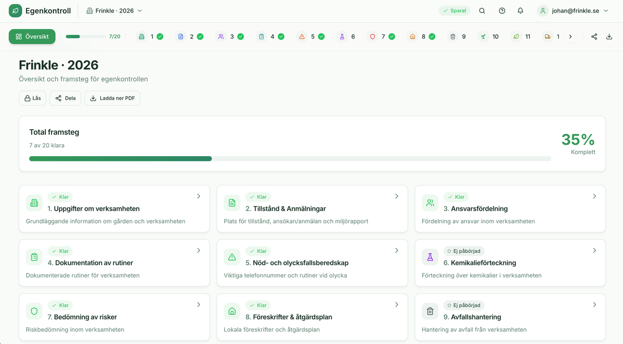
Task: Select the Översikt button
Action: coord(32,37)
